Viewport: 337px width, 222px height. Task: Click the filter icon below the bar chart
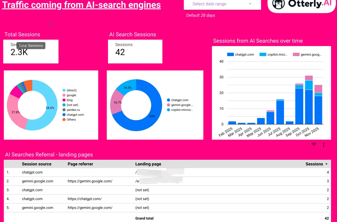(x=314, y=145)
